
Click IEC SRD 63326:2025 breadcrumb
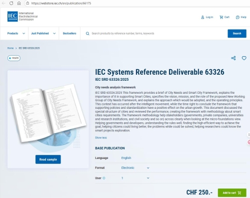point(29,48)
